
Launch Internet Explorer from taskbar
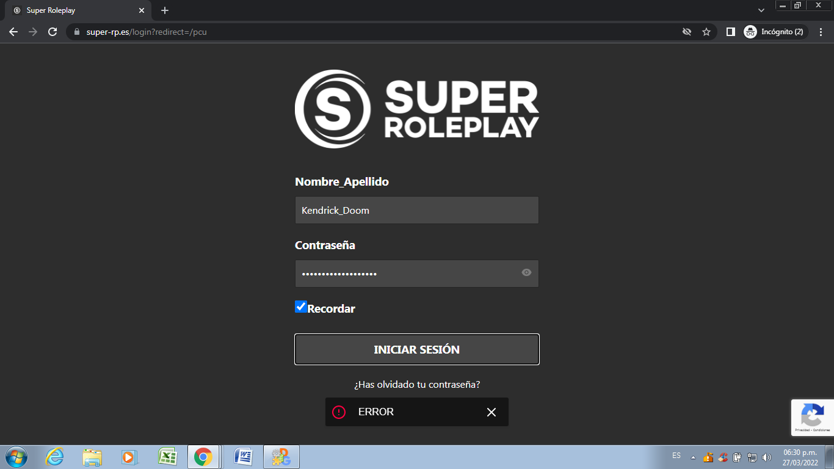[55, 457]
